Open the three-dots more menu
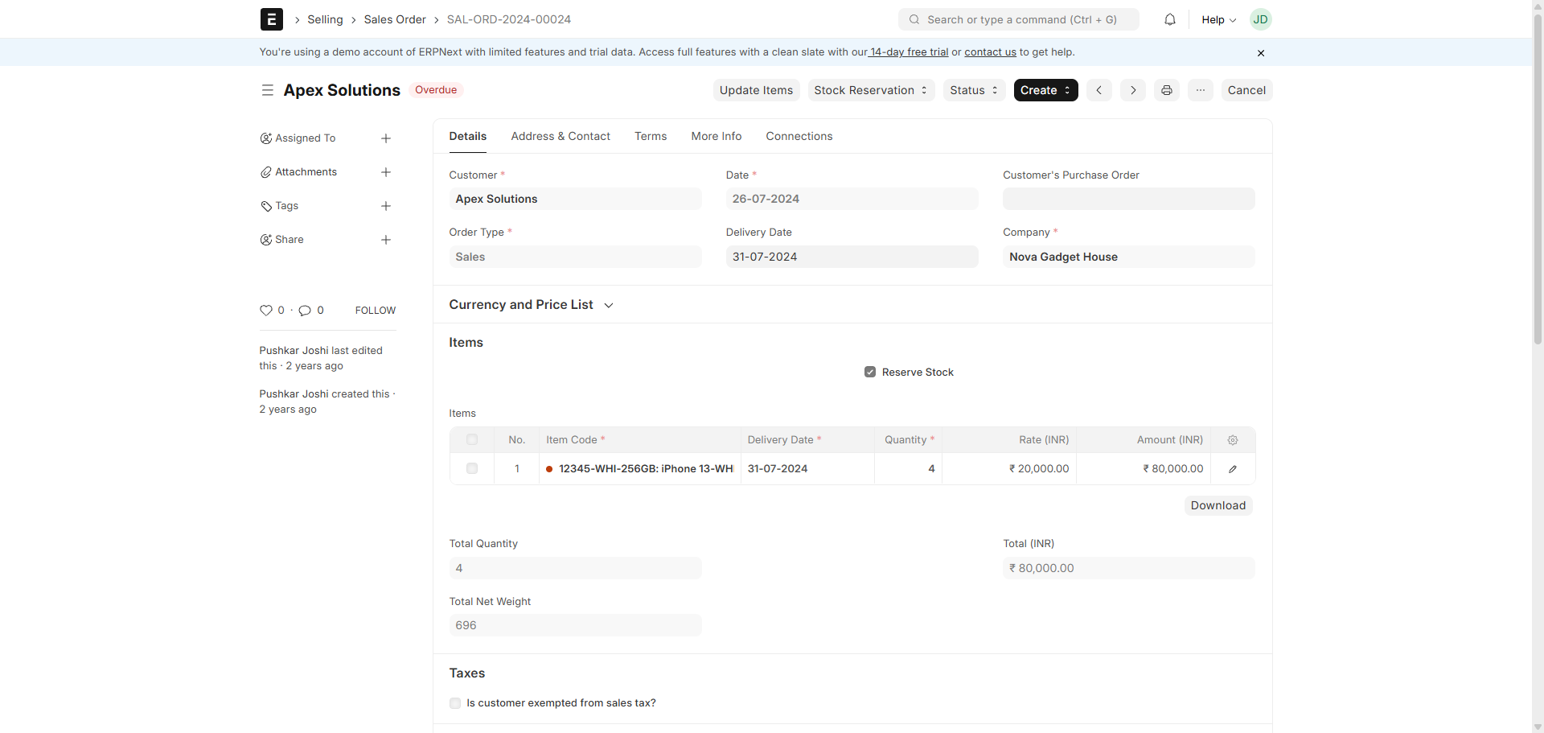Viewport: 1544px width, 733px height. [1200, 90]
